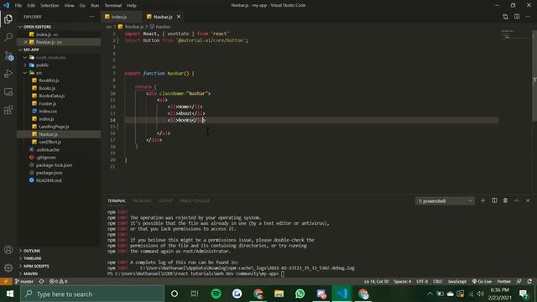Open the Selection menu
This screenshot has height=302, width=537.
[50, 6]
